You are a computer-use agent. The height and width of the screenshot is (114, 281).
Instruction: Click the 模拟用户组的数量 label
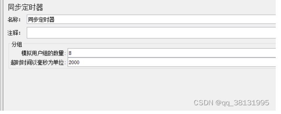tap(43, 53)
